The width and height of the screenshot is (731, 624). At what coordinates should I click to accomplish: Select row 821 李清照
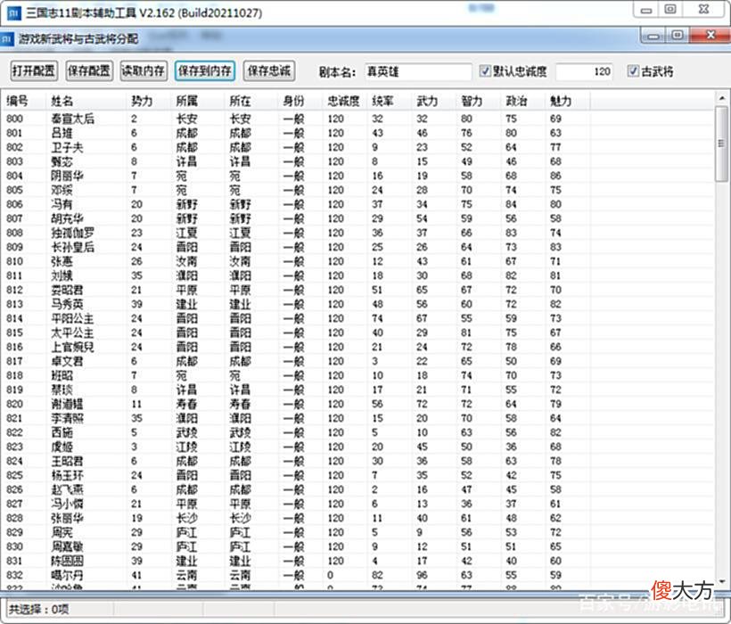tap(358, 418)
